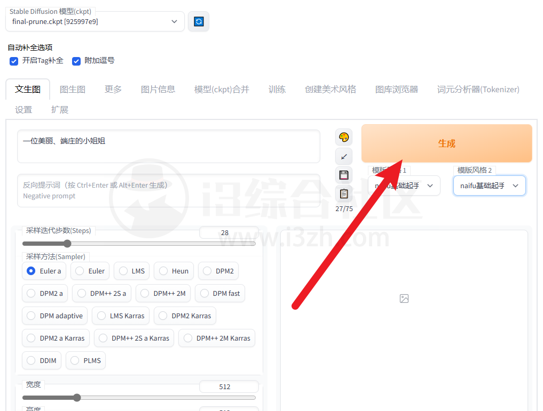Click the clipboard apply-style icon
Image resolution: width=543 pixels, height=411 pixels.
344,194
